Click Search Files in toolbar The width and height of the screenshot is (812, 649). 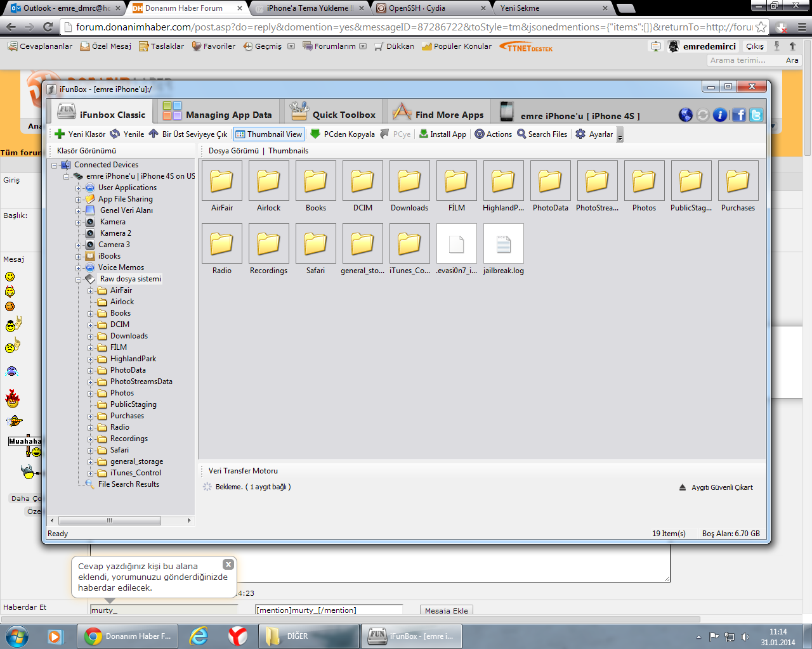(x=542, y=134)
